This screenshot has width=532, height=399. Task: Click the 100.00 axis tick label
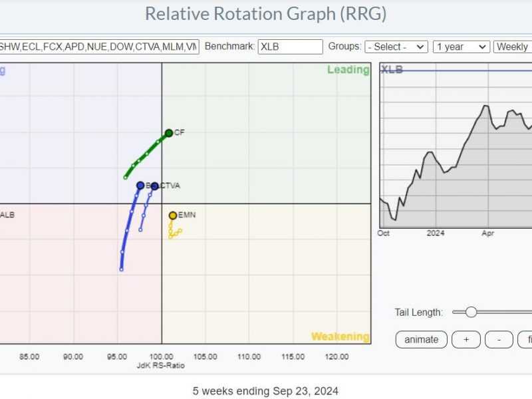(x=161, y=356)
